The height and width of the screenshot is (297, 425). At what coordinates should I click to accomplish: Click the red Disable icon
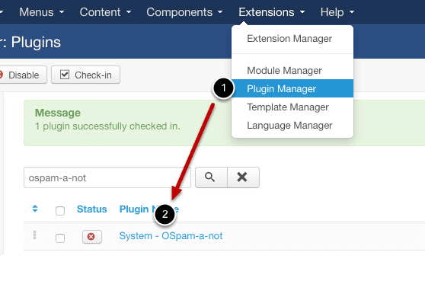[x=1, y=75]
